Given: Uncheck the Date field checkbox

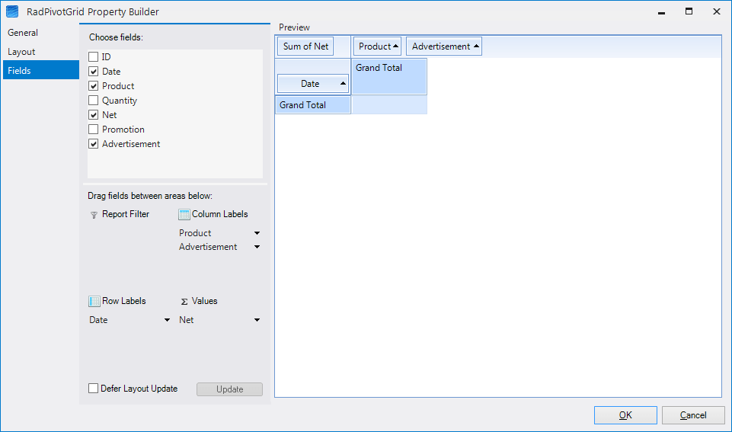Looking at the screenshot, I should click(94, 72).
